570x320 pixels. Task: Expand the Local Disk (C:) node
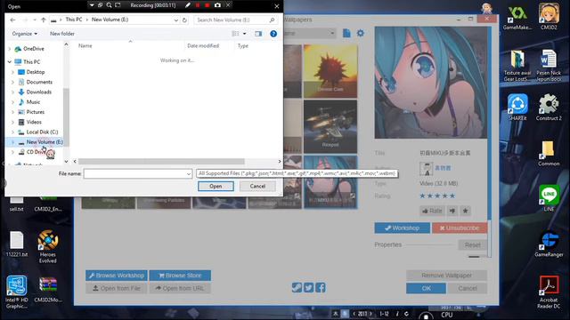point(12,132)
